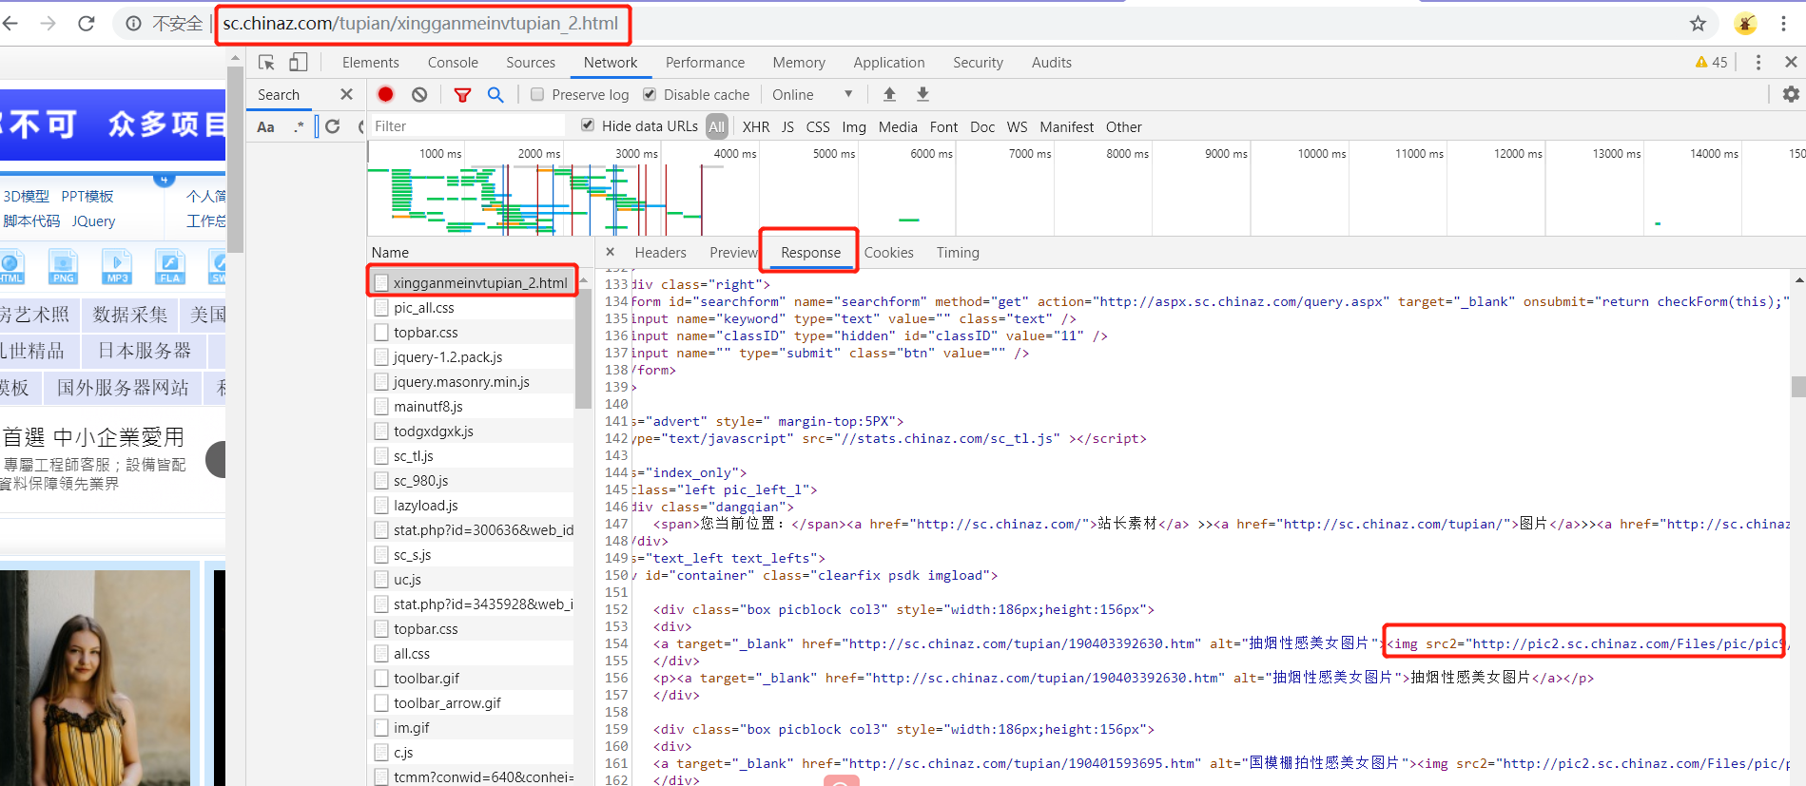The width and height of the screenshot is (1806, 786).
Task: Click the network Filter text field
Action: 467,125
